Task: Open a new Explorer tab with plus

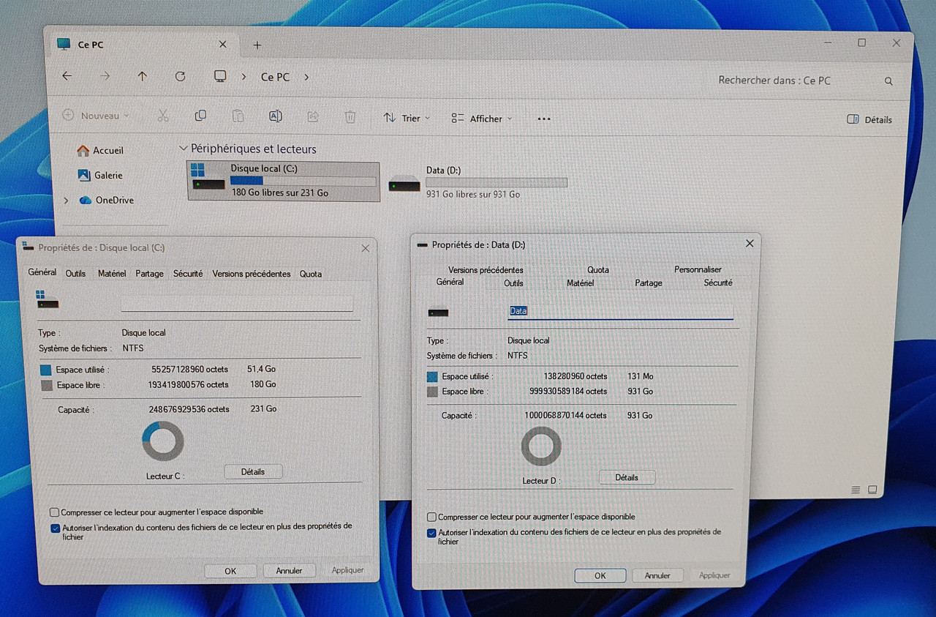Action: coord(257,45)
